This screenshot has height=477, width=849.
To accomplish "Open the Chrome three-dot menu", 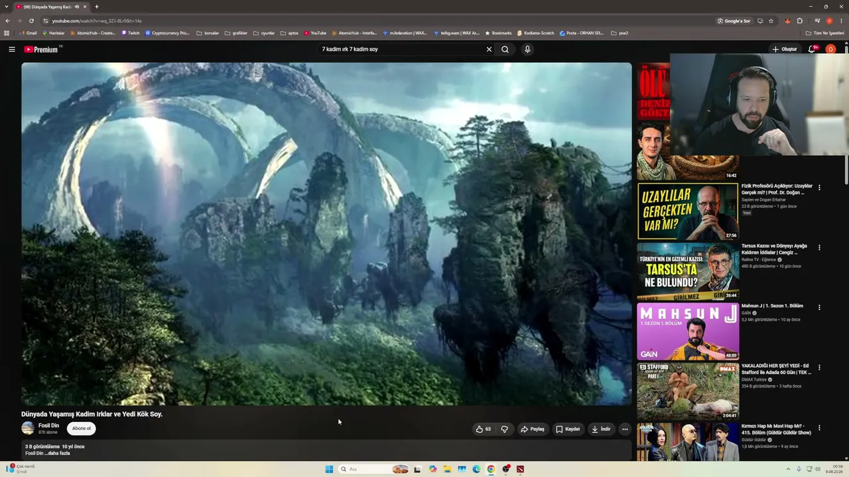I will point(842,21).
